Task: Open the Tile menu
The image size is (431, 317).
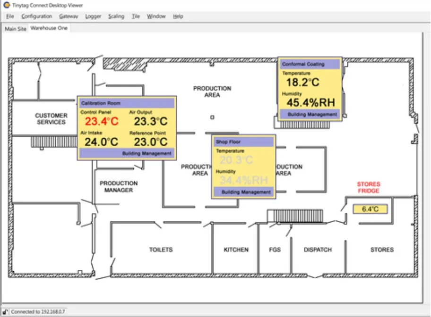Action: coord(135,16)
